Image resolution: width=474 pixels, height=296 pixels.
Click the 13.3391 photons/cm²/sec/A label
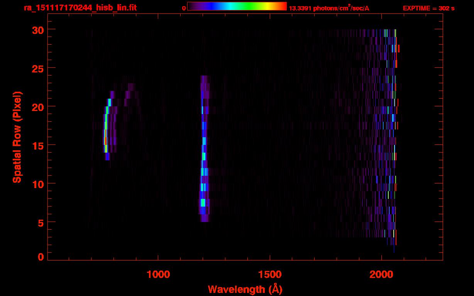pyautogui.click(x=329, y=8)
